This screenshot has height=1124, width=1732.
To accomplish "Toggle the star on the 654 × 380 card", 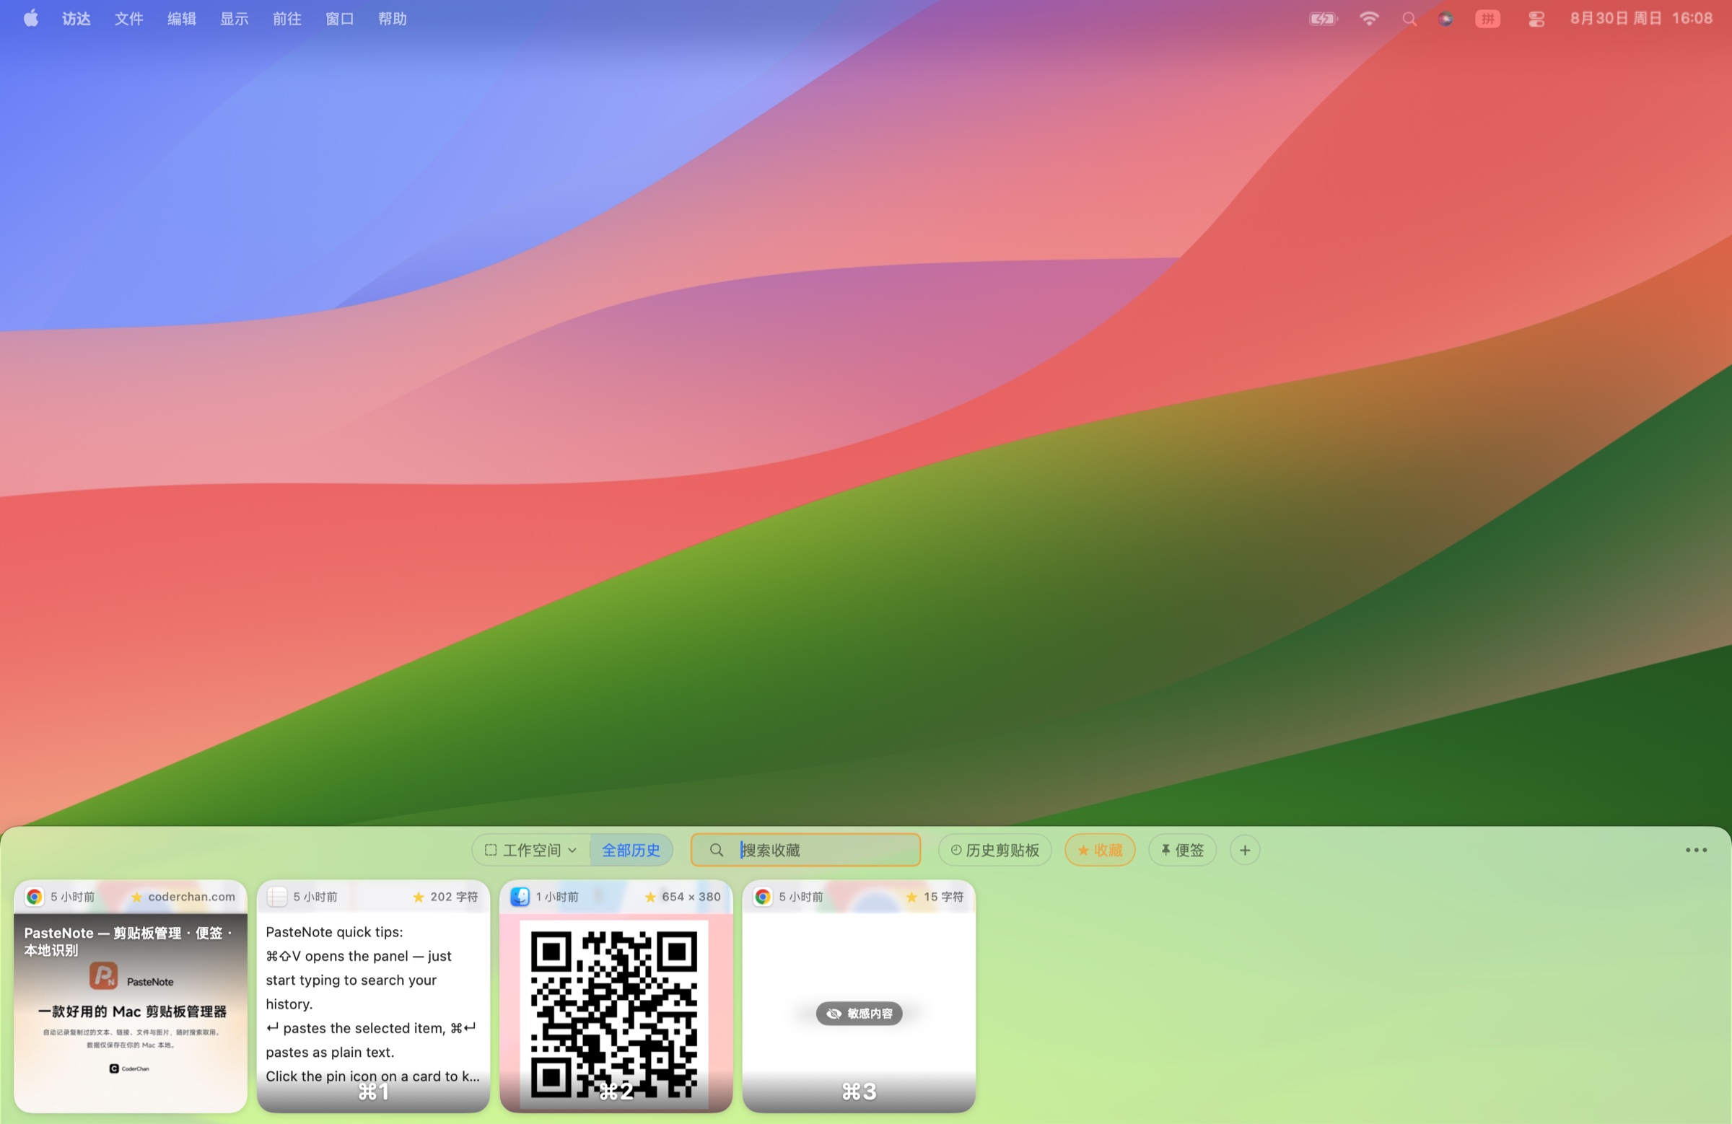I will click(650, 897).
